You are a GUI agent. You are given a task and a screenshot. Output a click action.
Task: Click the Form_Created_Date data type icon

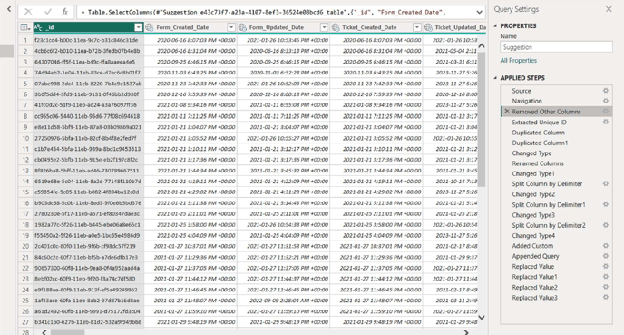point(150,27)
